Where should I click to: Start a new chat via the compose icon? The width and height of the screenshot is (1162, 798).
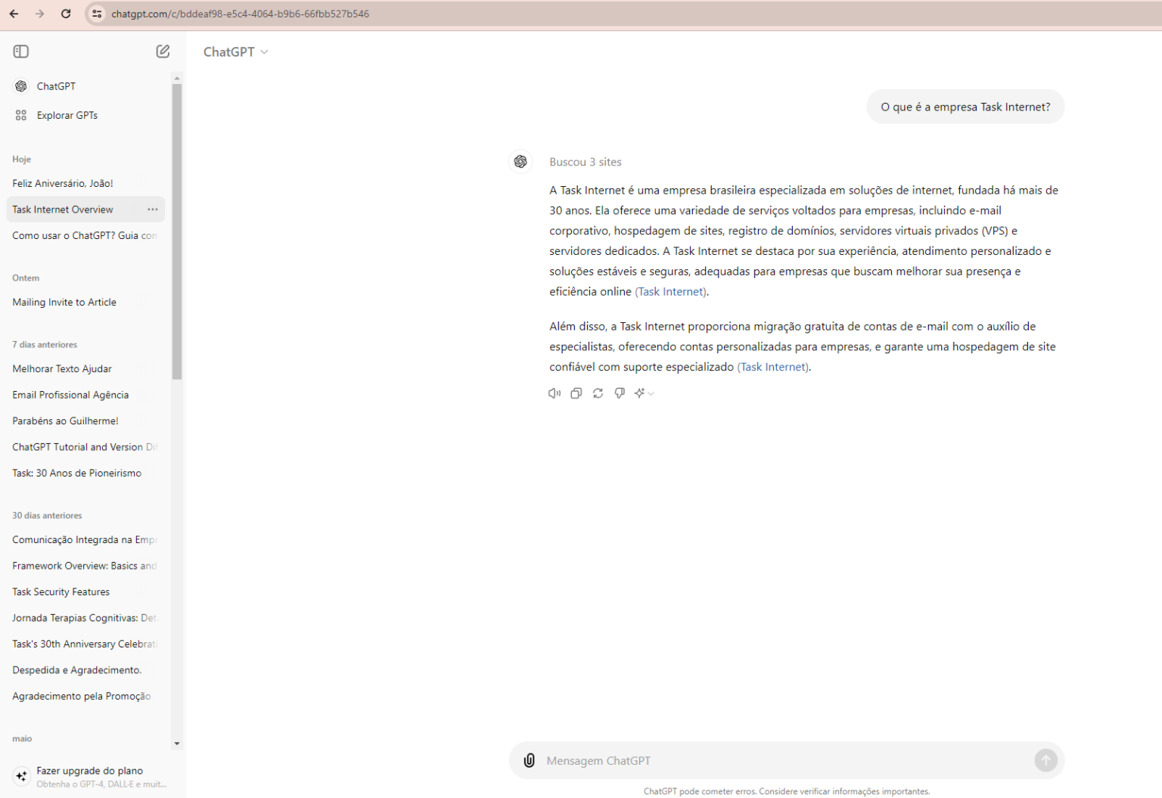click(162, 51)
